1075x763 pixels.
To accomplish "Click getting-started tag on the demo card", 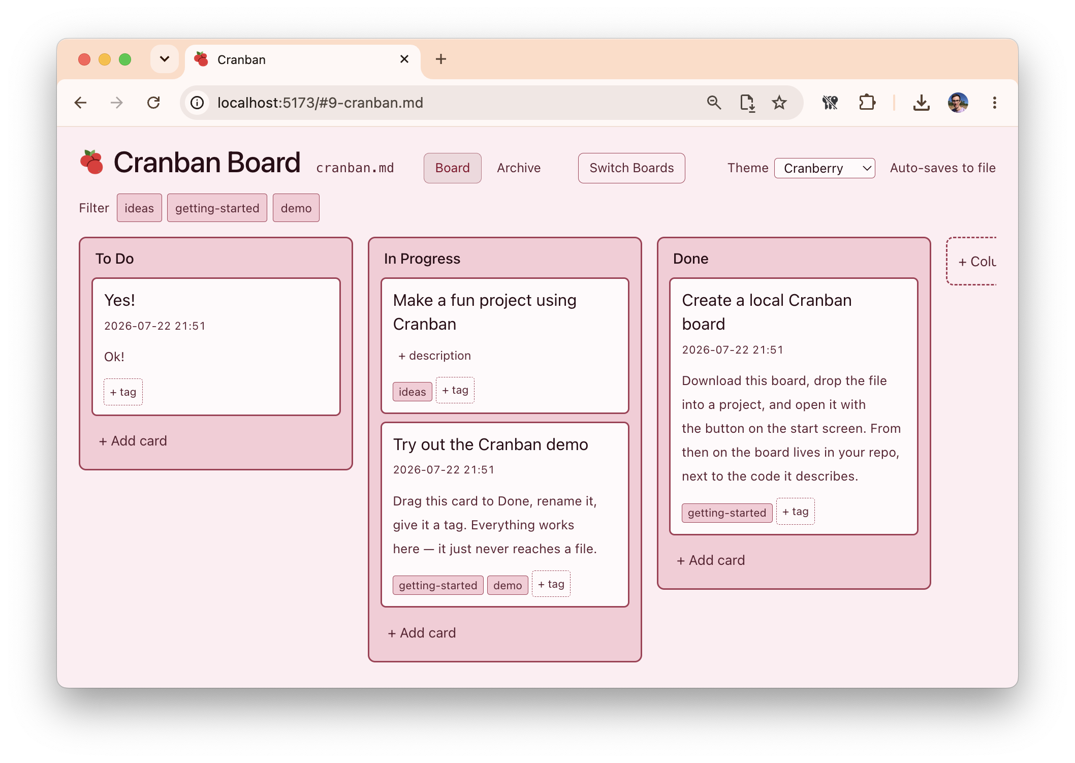I will (x=438, y=585).
